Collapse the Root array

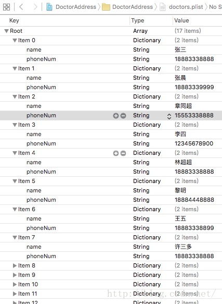pos(6,31)
